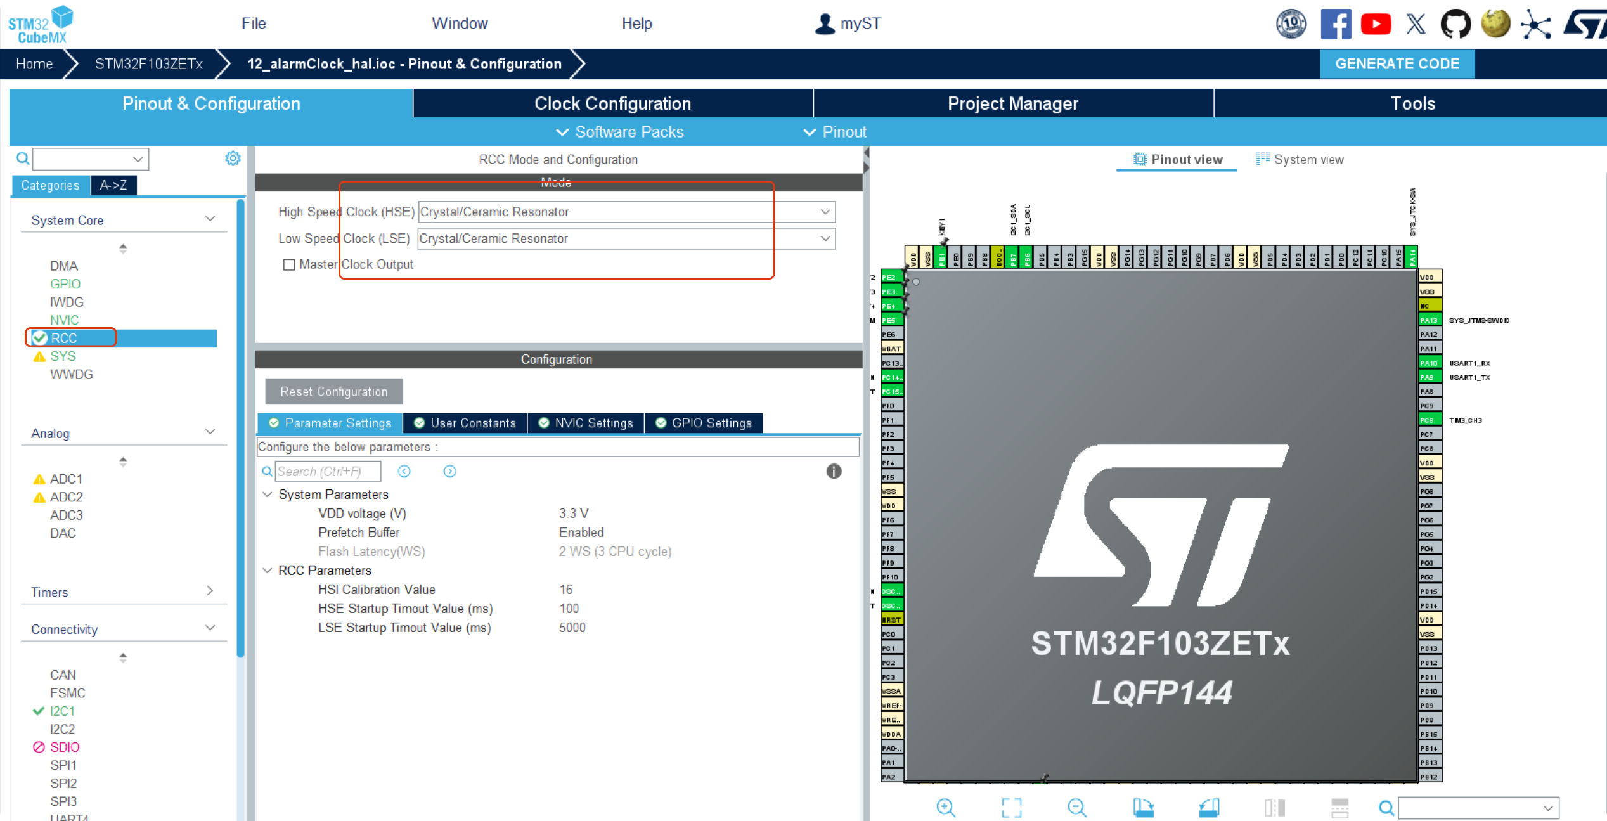Open the High Speed Clock (HSE) dropdown
1607x821 pixels.
pyautogui.click(x=825, y=212)
